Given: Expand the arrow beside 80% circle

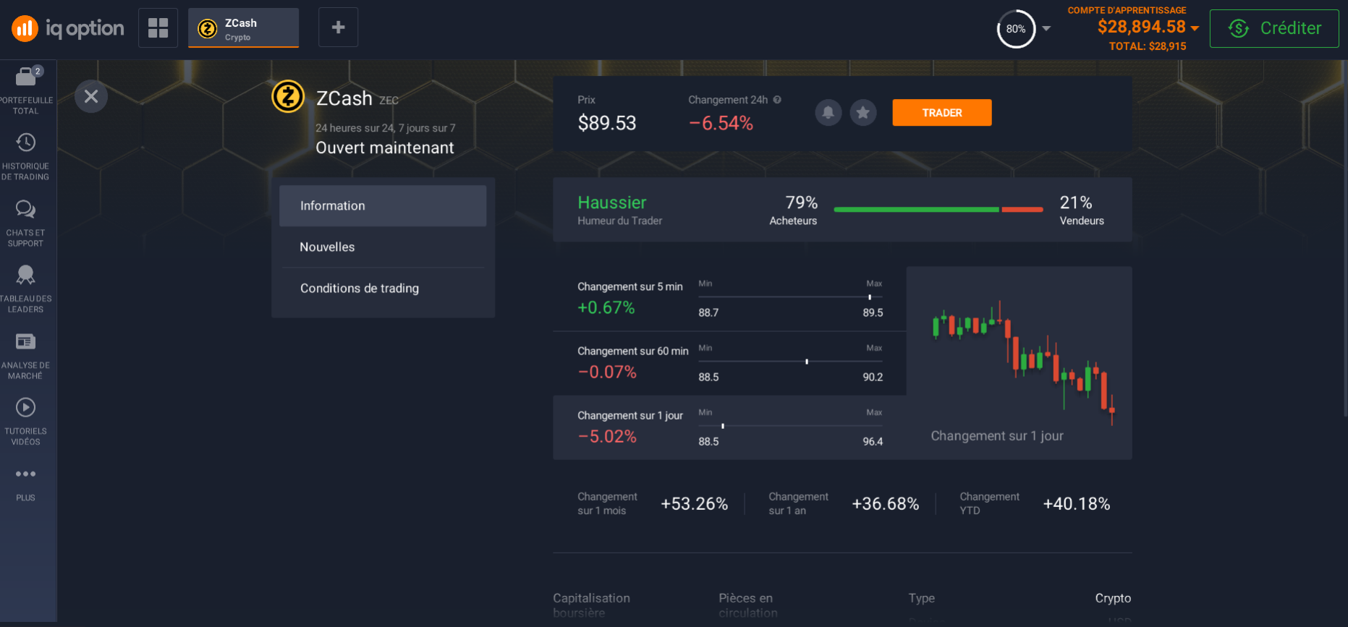Looking at the screenshot, I should tap(1046, 29).
